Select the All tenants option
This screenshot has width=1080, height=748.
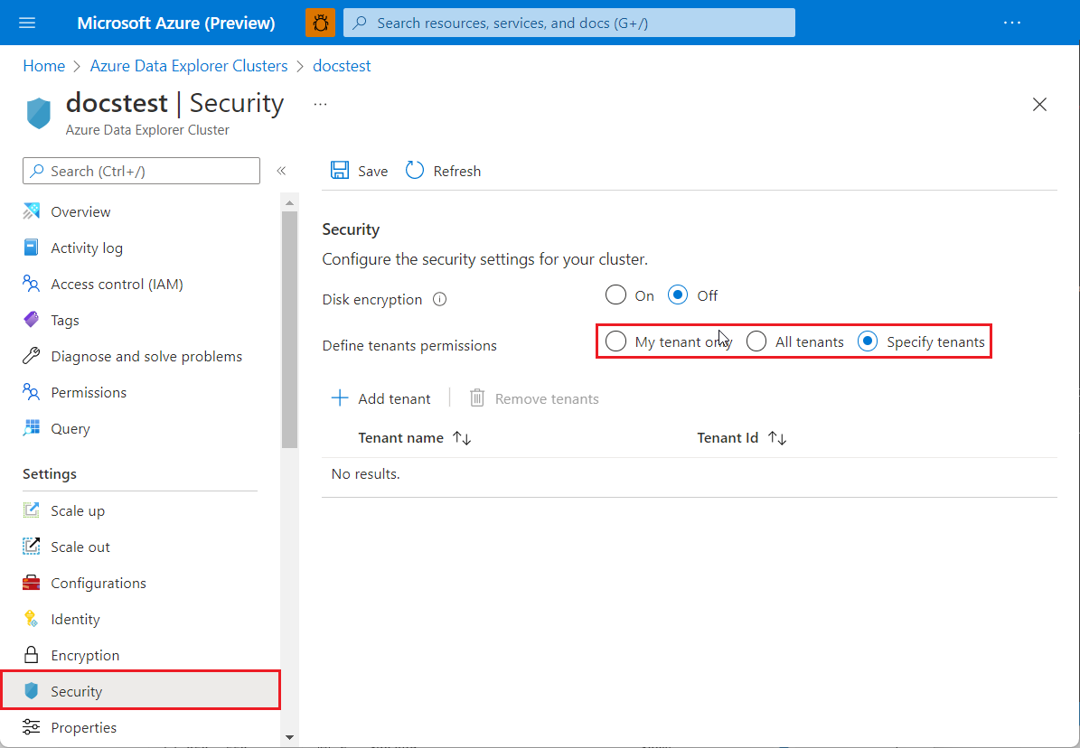(756, 341)
